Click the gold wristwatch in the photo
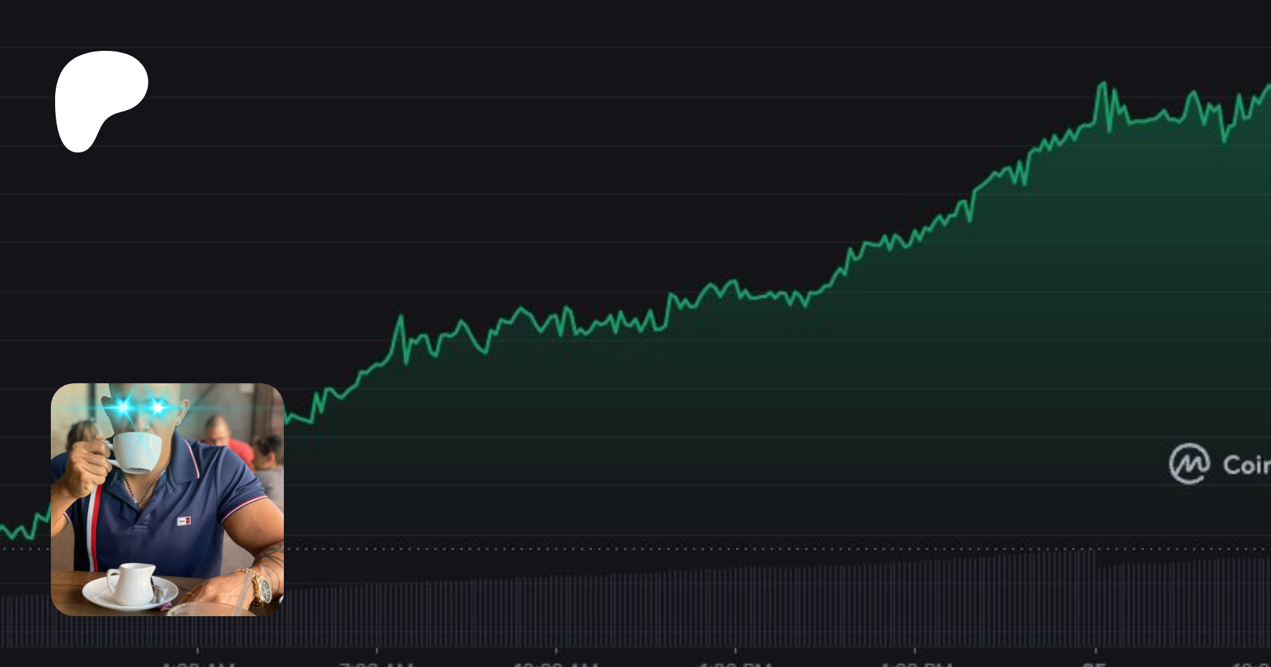 pos(260,587)
